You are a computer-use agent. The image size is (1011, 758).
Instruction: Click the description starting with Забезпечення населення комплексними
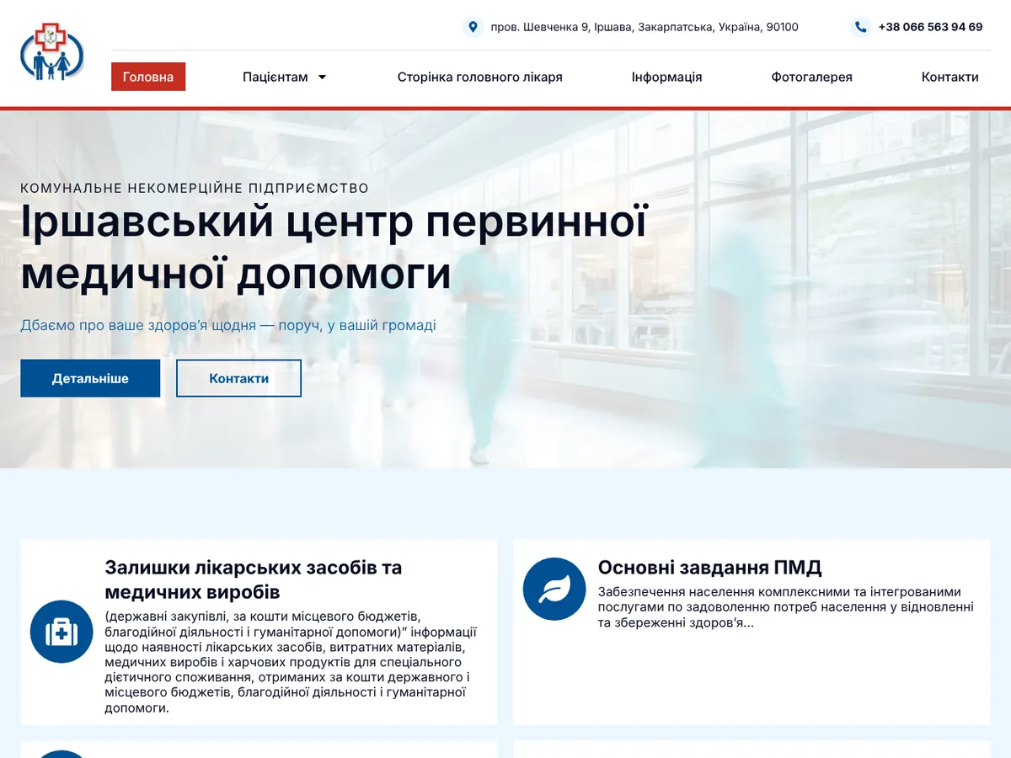tap(786, 607)
